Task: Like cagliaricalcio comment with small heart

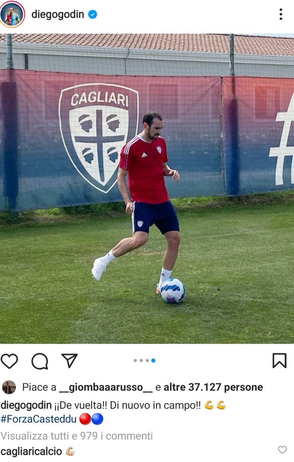Action: pos(282,450)
